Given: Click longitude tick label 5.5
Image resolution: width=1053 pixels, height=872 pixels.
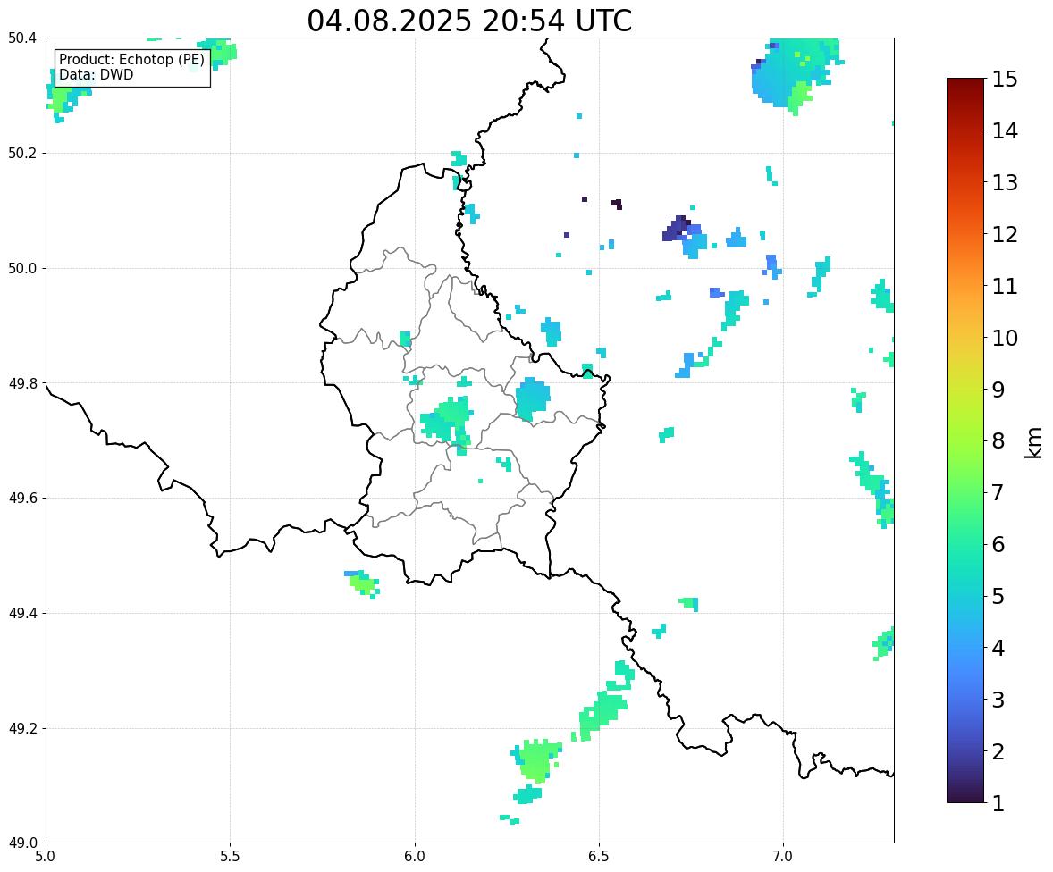Looking at the screenshot, I should (230, 857).
